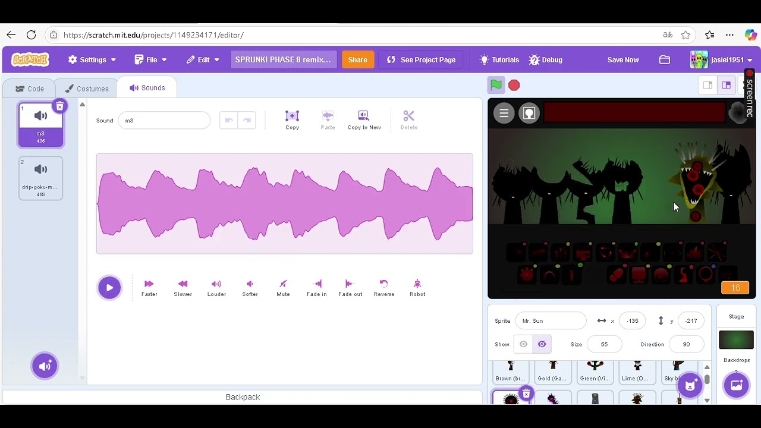
Task: Open My Stuff folder icon
Action: point(665,59)
